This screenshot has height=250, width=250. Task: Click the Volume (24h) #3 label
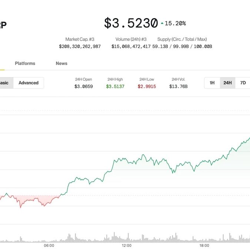pos(131,39)
